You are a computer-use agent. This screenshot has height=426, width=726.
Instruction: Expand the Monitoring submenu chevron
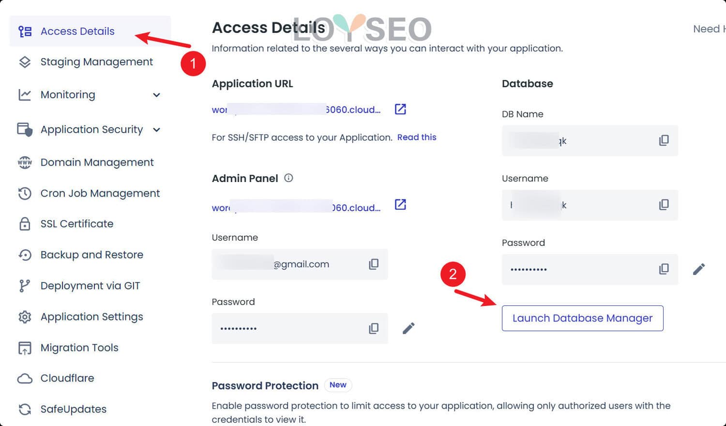pos(156,95)
